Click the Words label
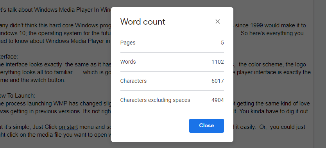 point(128,62)
